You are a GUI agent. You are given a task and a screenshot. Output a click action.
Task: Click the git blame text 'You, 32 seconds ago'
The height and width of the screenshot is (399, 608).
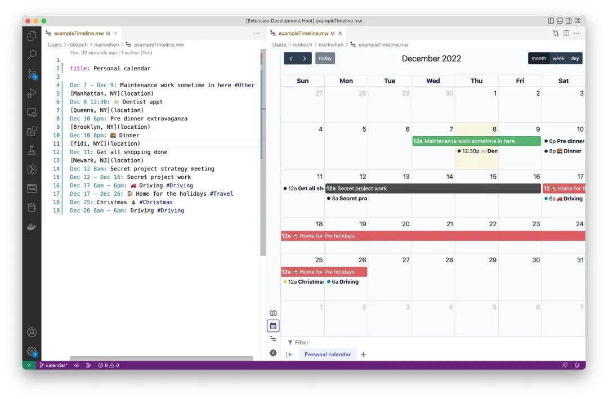click(x=93, y=53)
